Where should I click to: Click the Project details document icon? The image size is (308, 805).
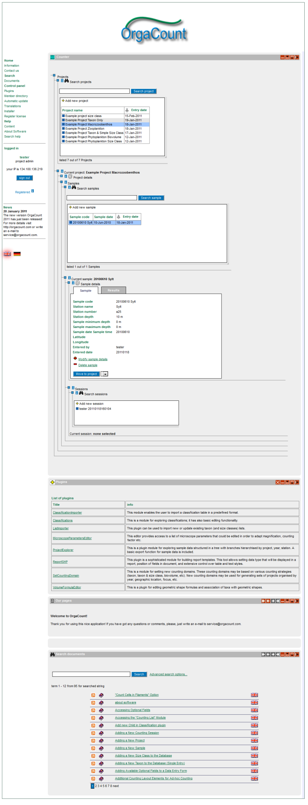[x=70, y=176]
